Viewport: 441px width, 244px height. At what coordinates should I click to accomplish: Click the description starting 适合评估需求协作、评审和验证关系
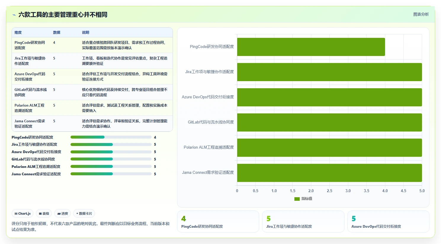[x=125, y=124]
